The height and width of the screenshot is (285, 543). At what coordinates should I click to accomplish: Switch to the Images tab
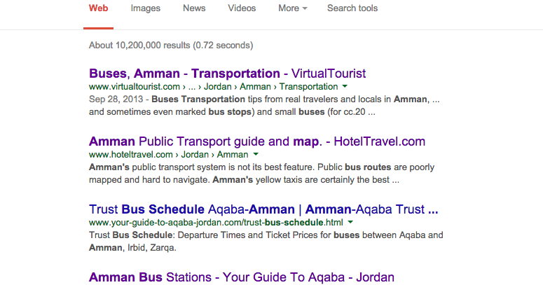click(146, 8)
